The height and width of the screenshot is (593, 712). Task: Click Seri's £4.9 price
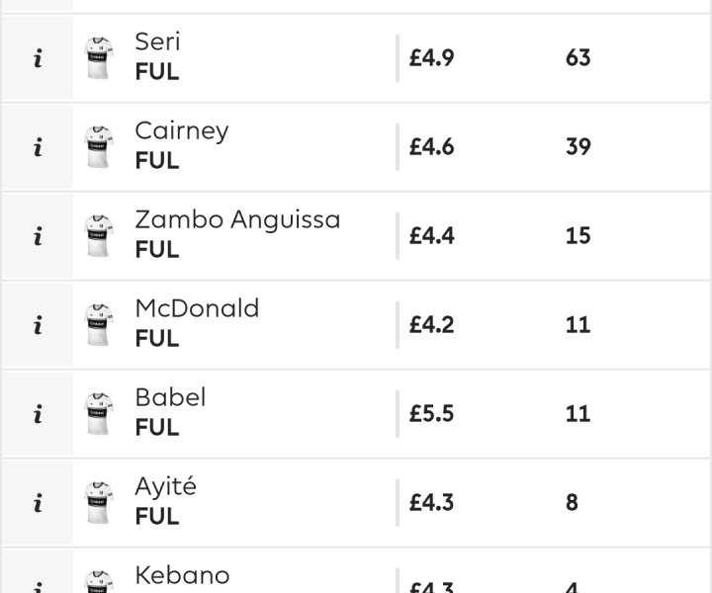[431, 58]
